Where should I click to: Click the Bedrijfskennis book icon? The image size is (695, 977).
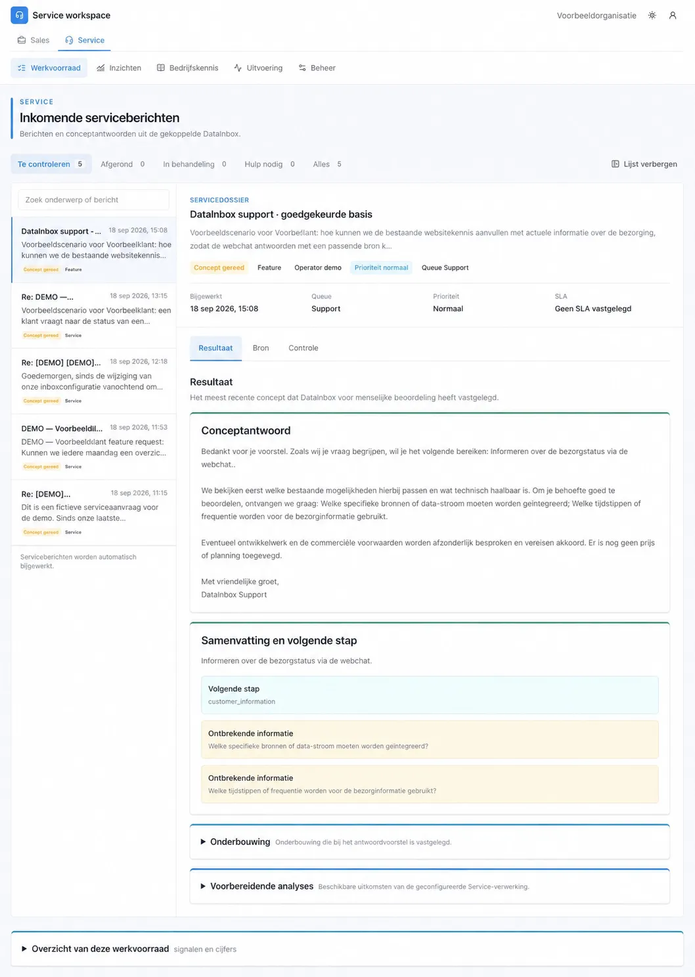160,68
